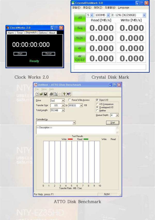This screenshot has height=220, width=155.
Task: Open the Controlled by dropdown
Action: (x=74, y=123)
